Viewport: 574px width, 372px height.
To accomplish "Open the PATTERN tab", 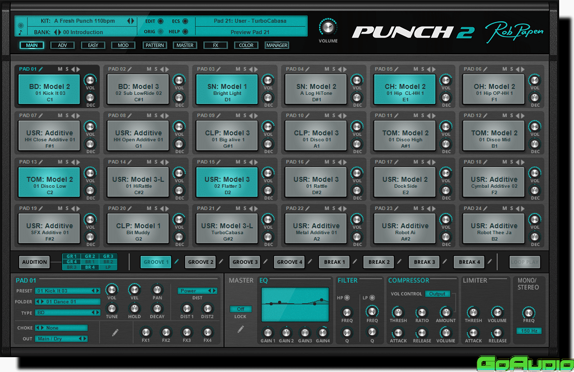I will pos(155,45).
